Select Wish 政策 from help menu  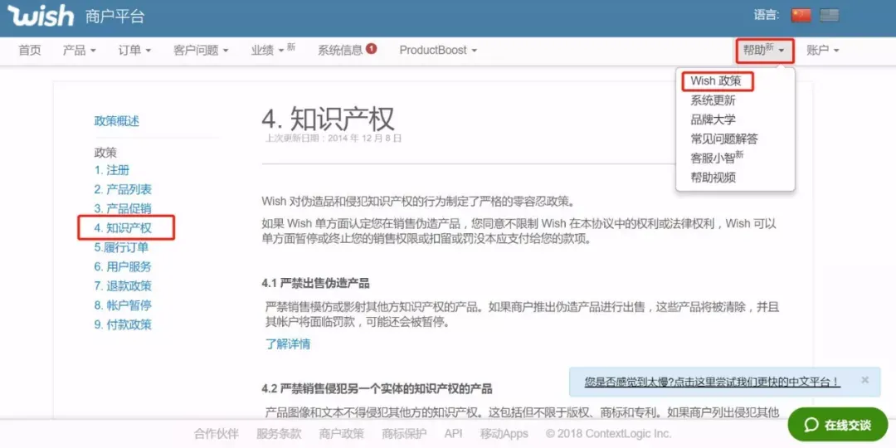coord(716,81)
